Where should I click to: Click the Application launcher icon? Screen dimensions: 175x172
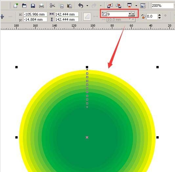130,5
